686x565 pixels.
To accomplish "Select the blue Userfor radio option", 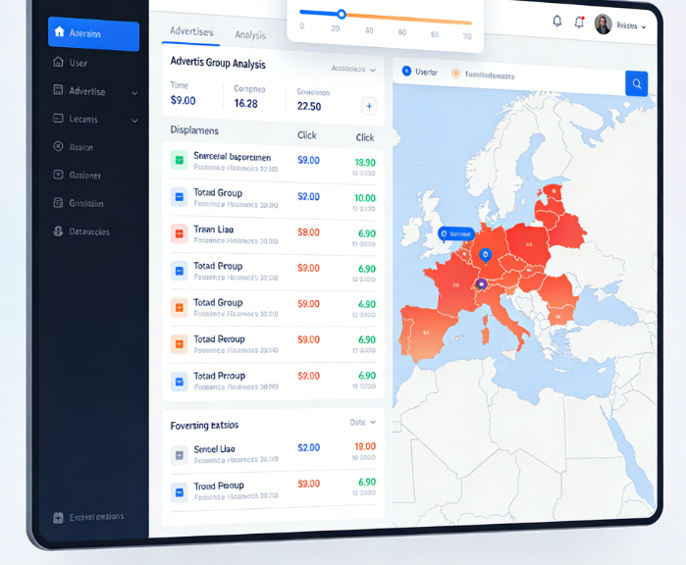I will [x=407, y=72].
